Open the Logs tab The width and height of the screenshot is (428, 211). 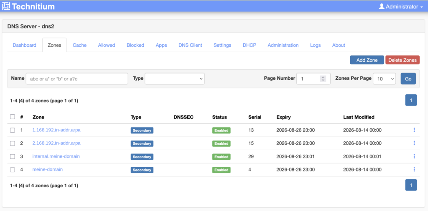[x=315, y=45]
